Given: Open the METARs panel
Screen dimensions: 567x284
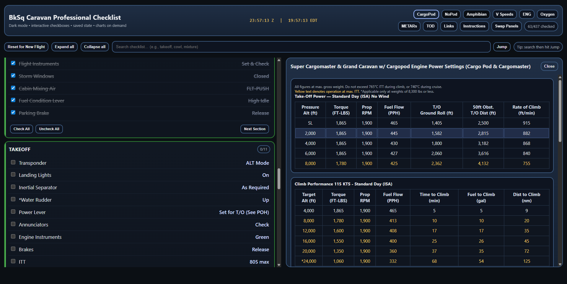Looking at the screenshot, I should point(409,26).
